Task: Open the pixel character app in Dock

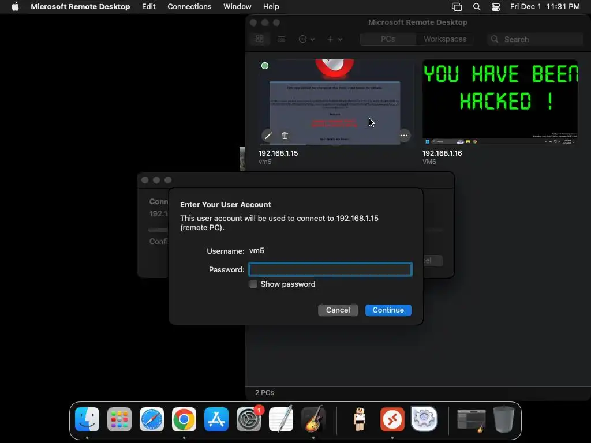Action: (360, 419)
